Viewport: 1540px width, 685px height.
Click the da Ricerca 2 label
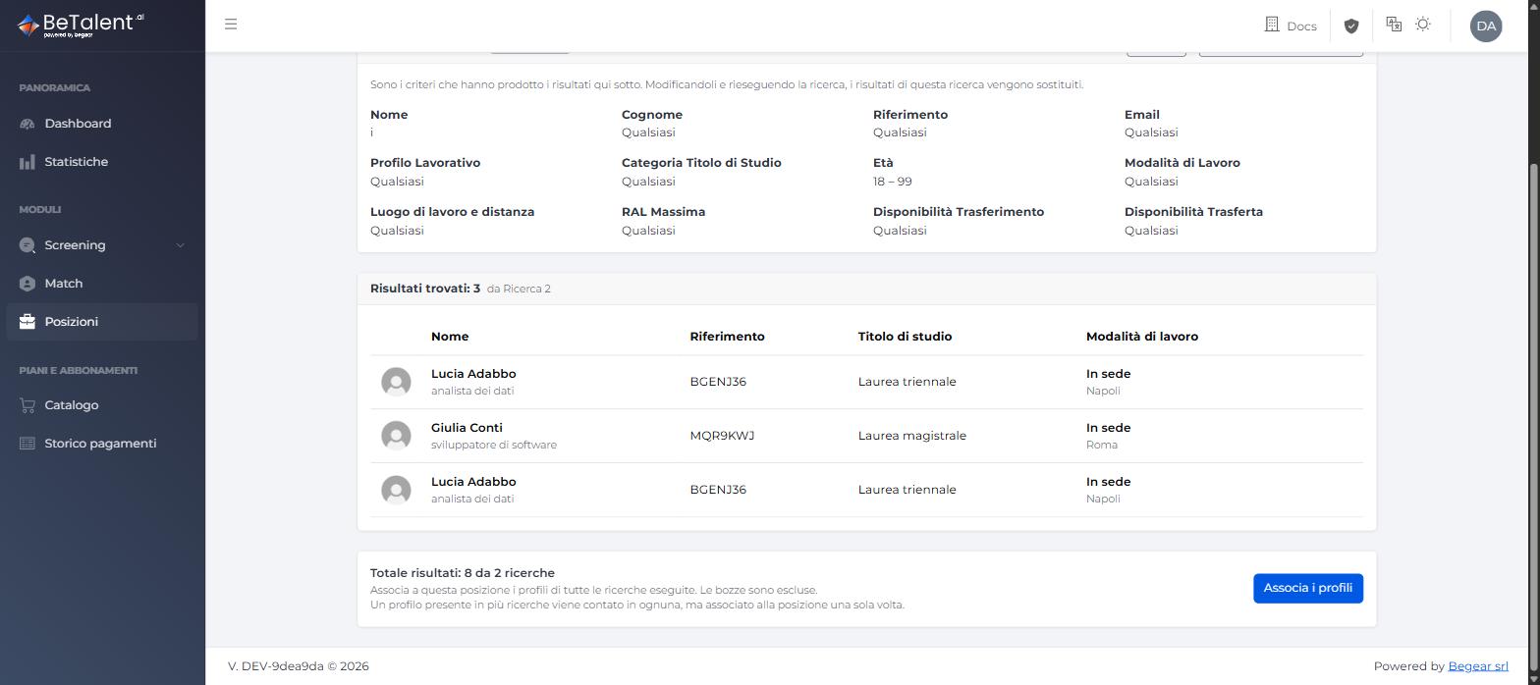point(519,290)
